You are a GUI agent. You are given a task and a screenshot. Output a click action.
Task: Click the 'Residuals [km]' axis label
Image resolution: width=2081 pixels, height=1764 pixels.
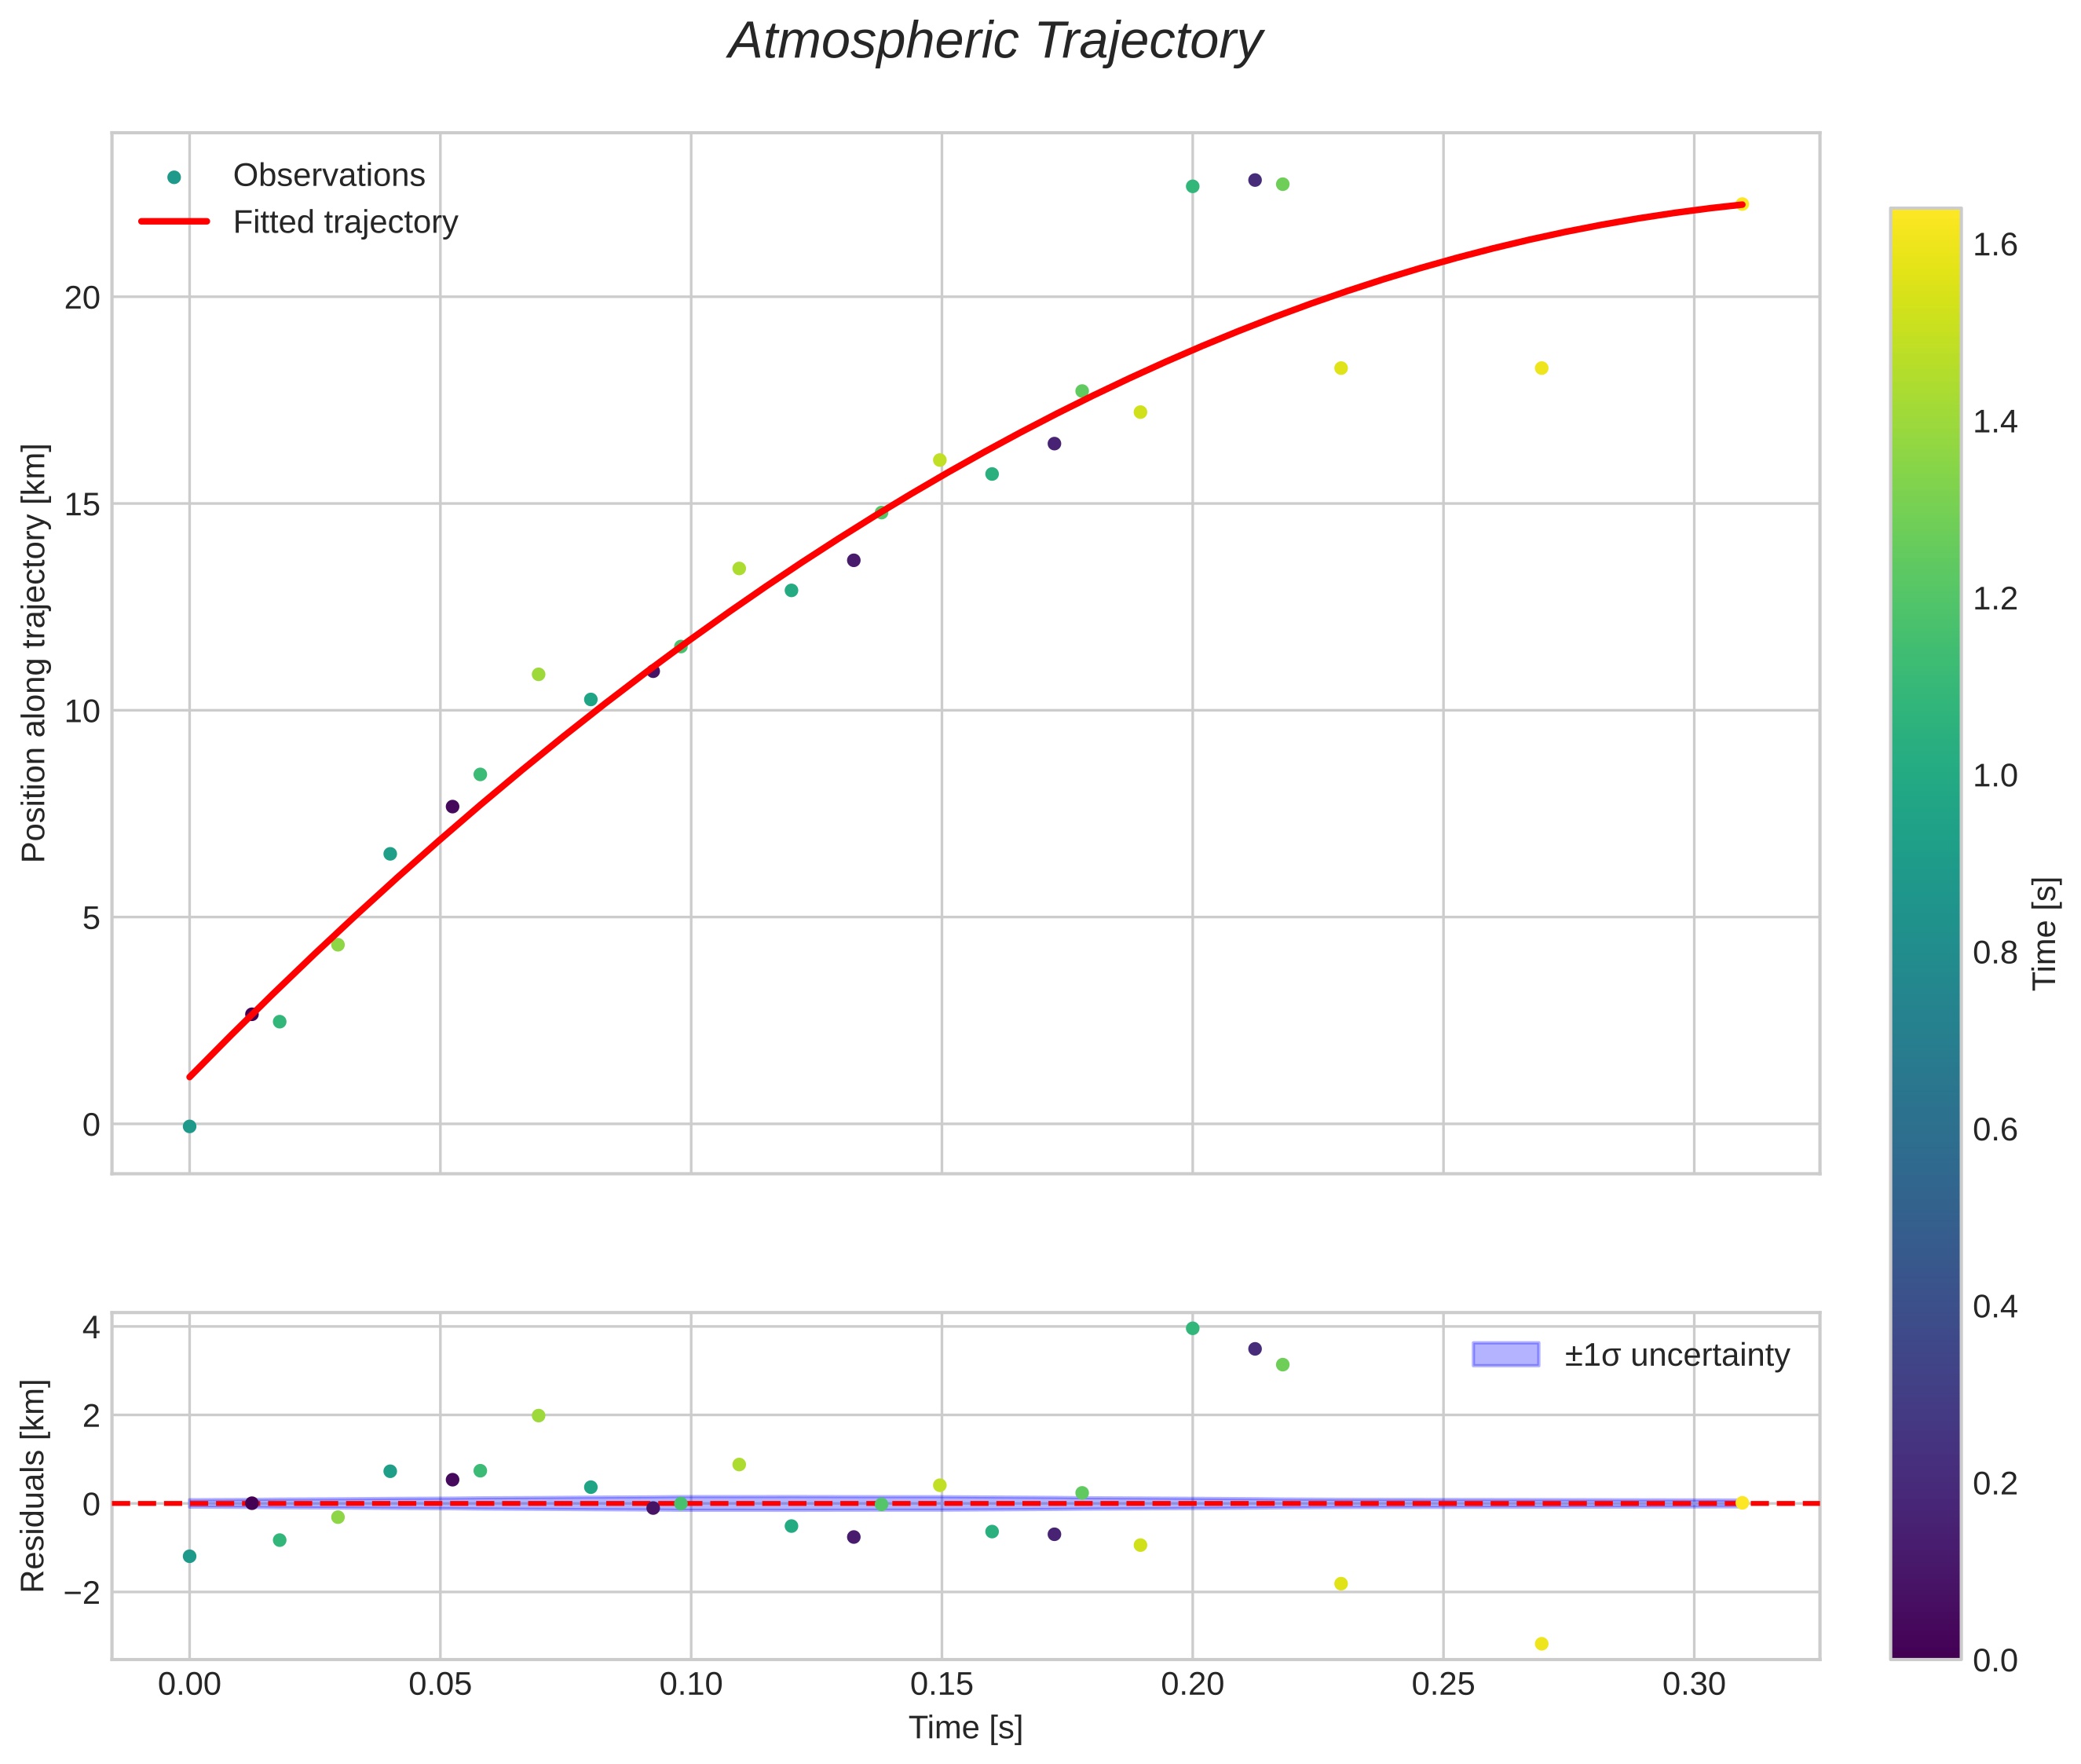point(34,1485)
